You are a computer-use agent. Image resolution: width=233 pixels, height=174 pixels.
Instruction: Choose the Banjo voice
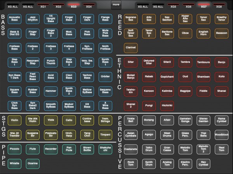222,62
